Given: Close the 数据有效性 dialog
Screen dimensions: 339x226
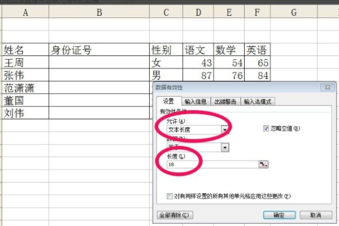Looking at the screenshot, I should [x=327, y=88].
